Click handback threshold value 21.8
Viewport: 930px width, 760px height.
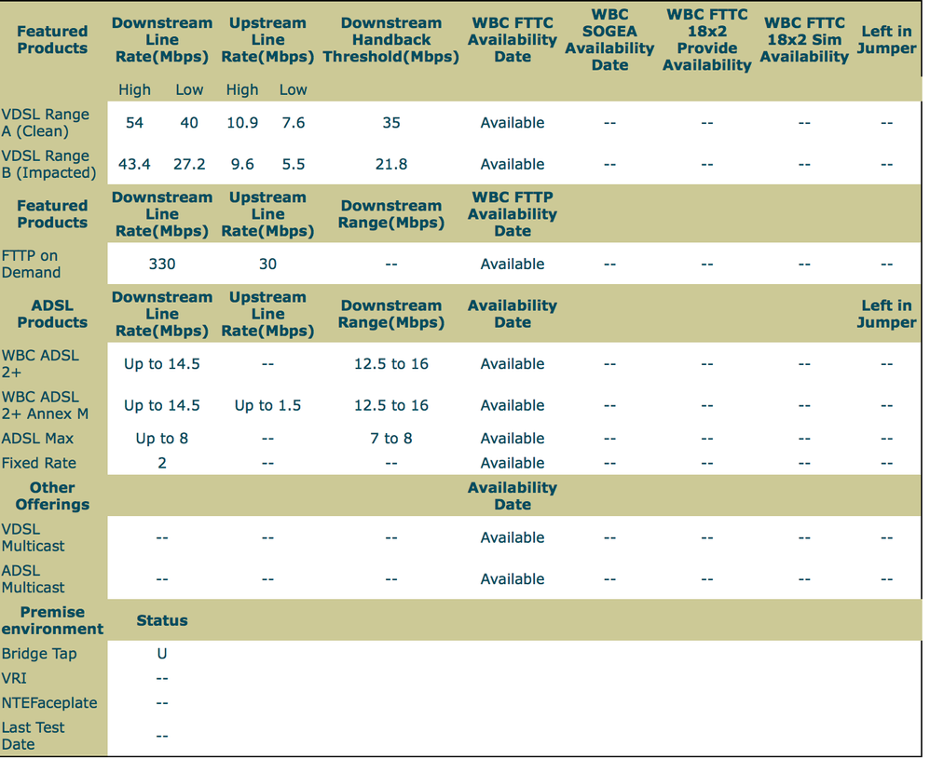tap(391, 164)
